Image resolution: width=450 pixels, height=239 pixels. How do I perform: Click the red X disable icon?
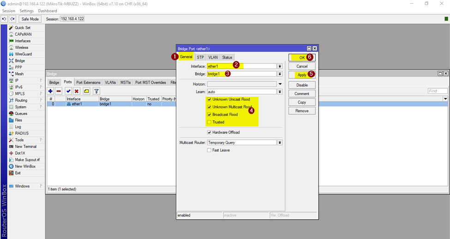[76, 91]
